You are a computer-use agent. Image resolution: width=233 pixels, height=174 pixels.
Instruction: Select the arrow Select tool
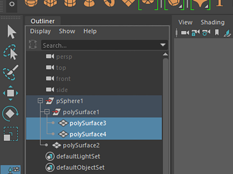point(12,32)
